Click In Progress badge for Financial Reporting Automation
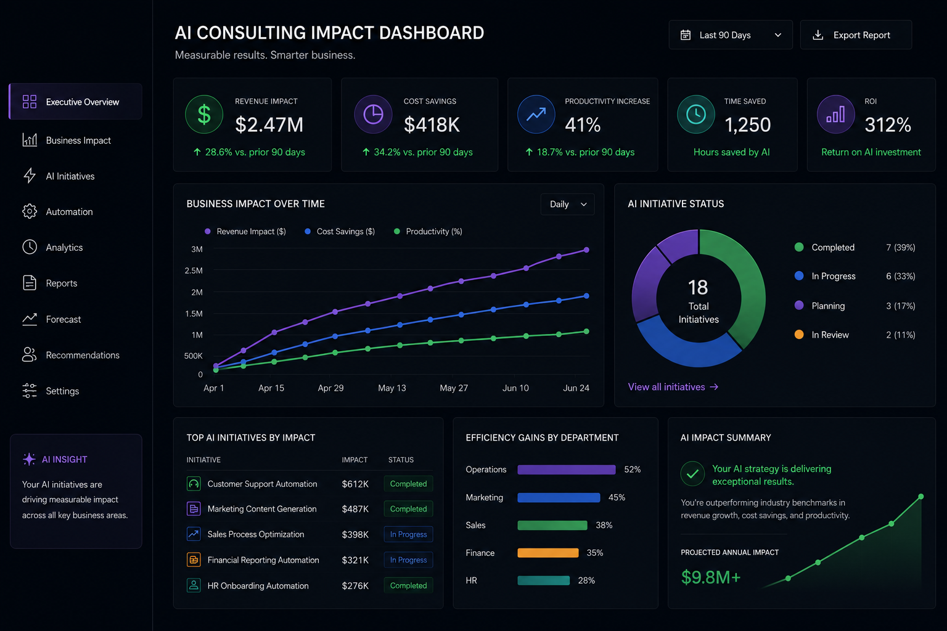Viewport: 947px width, 631px height. 408,560
